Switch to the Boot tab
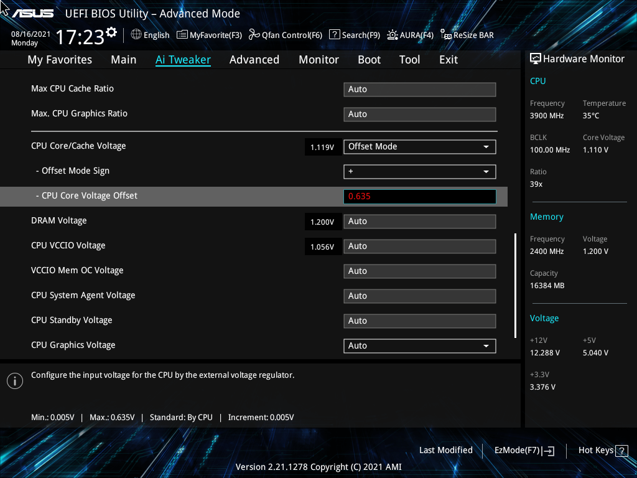The width and height of the screenshot is (637, 478). [x=370, y=60]
